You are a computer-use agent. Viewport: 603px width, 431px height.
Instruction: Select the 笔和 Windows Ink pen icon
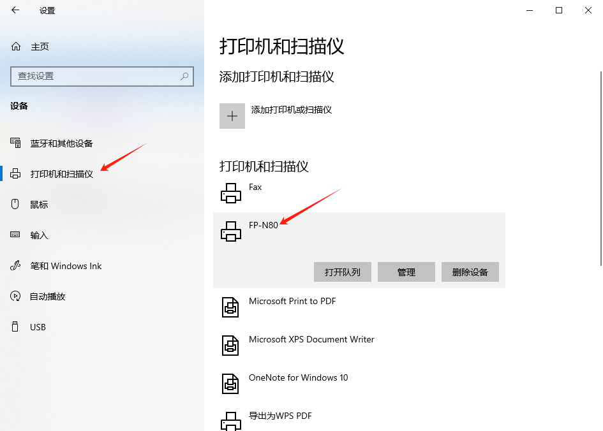[15, 265]
